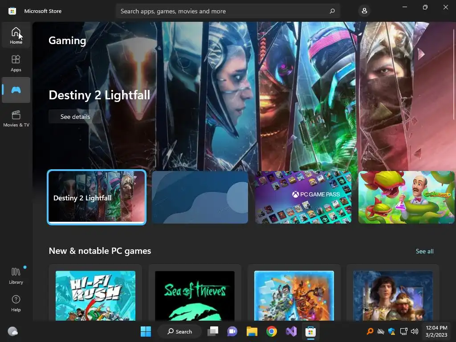Viewport: 456px width, 342px height.
Task: Open the Chat app on taskbar
Action: [x=232, y=331]
